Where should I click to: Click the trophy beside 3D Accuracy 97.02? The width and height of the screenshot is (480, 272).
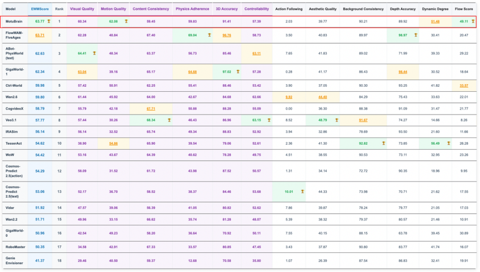click(x=238, y=71)
